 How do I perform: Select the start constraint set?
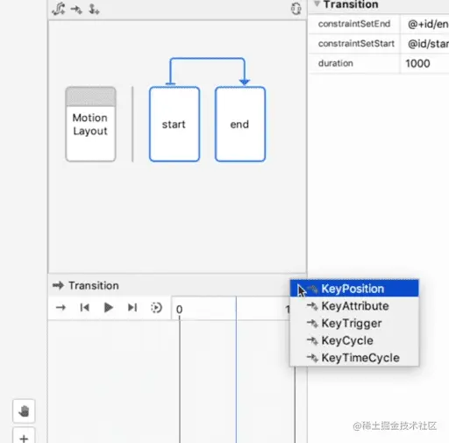175,124
